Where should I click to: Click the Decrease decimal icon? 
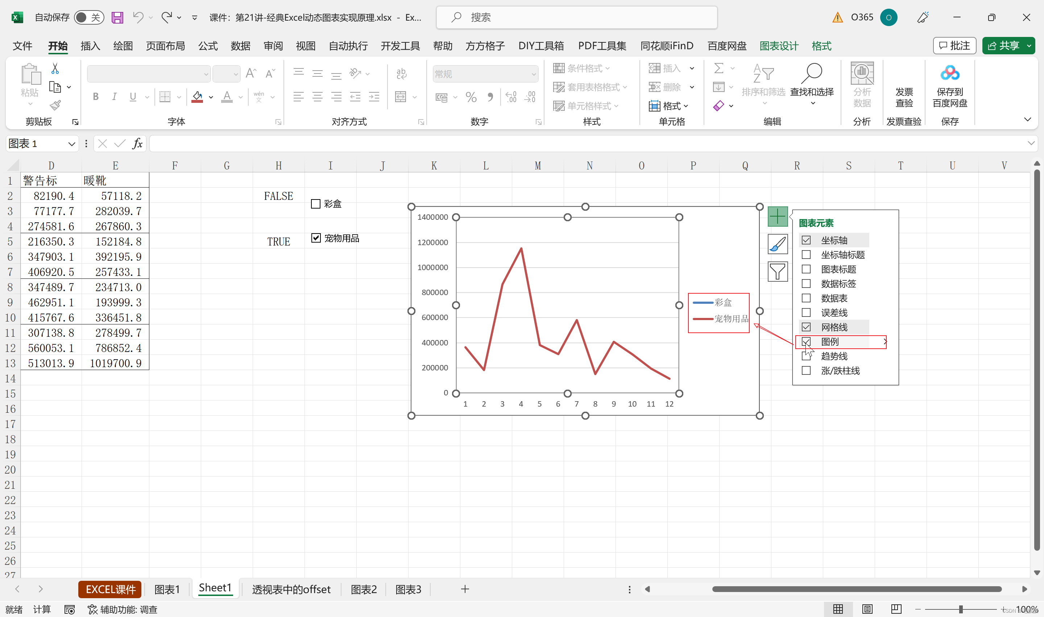(x=530, y=97)
